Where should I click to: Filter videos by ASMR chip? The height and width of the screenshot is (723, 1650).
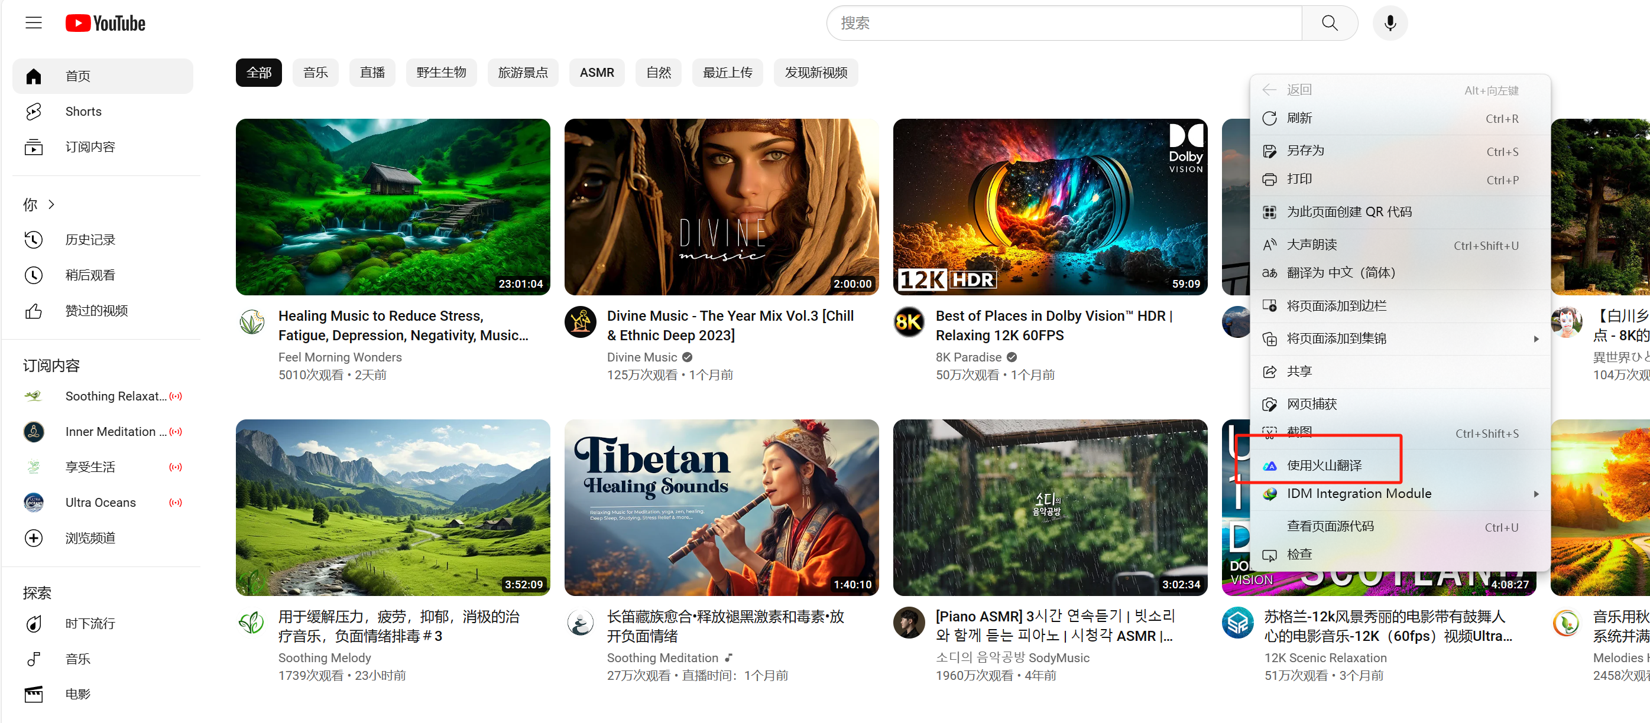[x=597, y=72]
